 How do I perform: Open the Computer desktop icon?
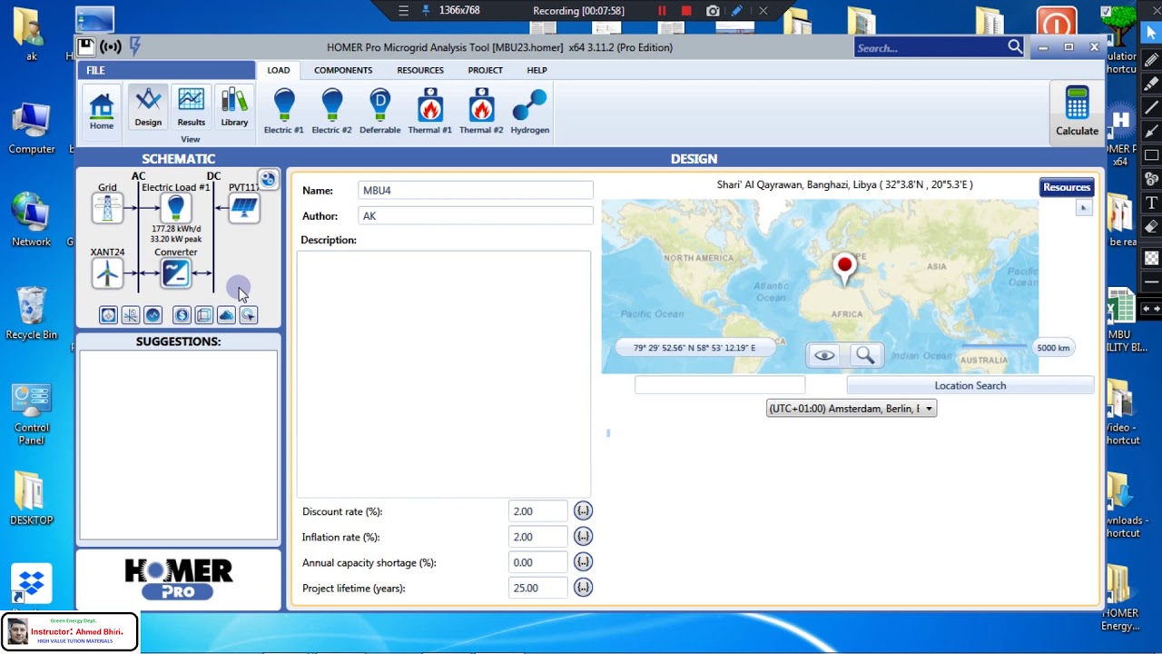(x=32, y=129)
